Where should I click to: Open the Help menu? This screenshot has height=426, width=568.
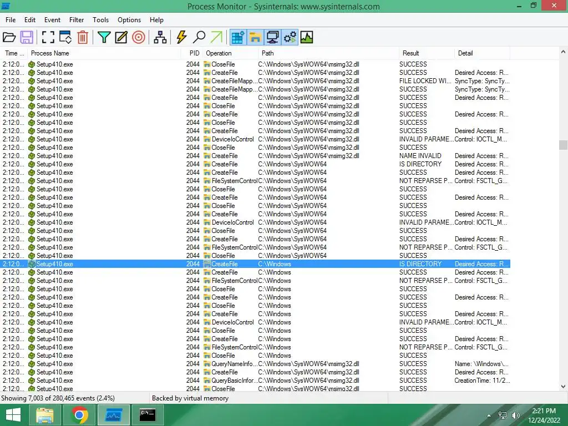[x=156, y=20]
